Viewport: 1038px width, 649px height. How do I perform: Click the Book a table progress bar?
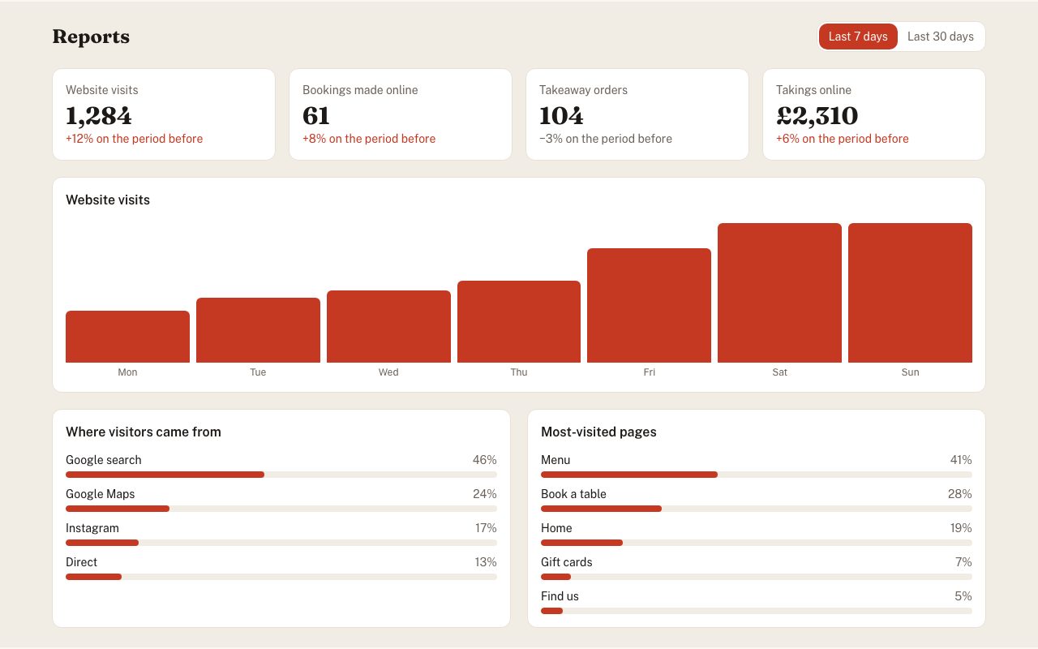757,509
